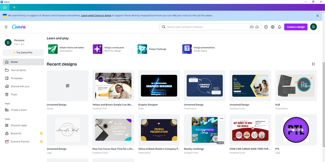
Task: Select Create a team
Action: [x=23, y=110]
